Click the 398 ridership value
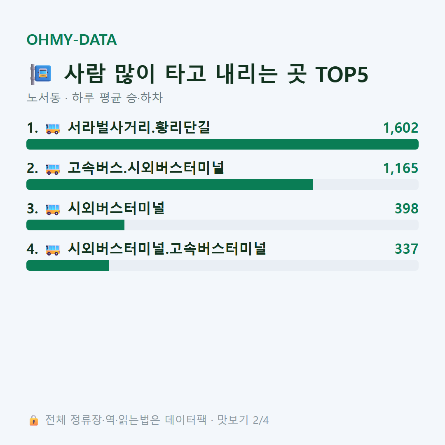This screenshot has width=445, height=445. click(407, 208)
